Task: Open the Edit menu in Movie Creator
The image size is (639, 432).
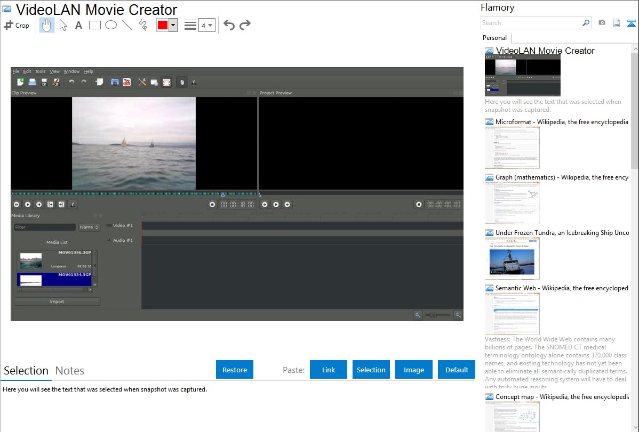Action: click(27, 71)
